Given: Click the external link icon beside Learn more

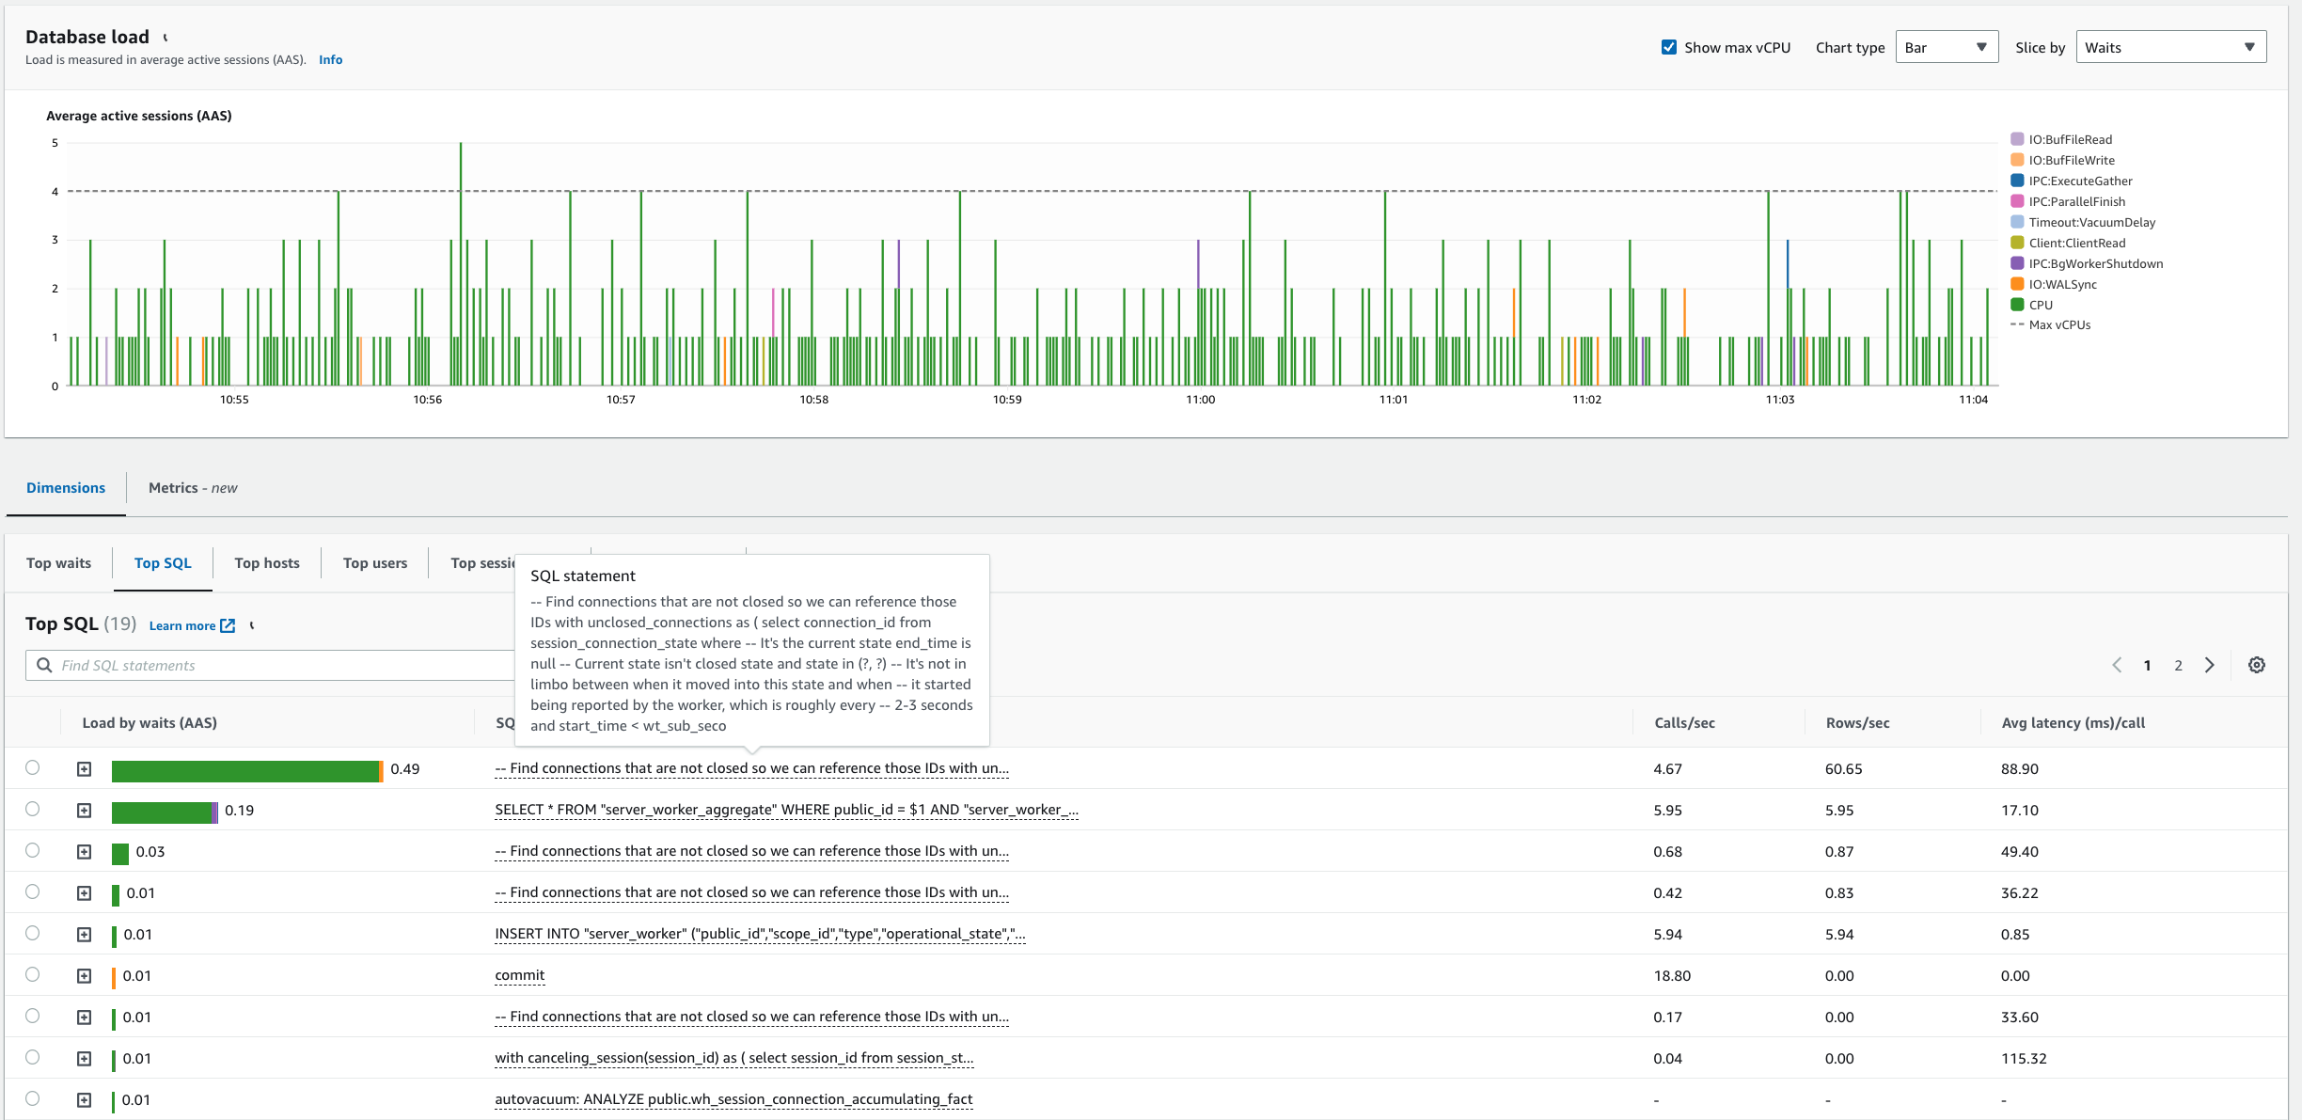Looking at the screenshot, I should point(229,624).
